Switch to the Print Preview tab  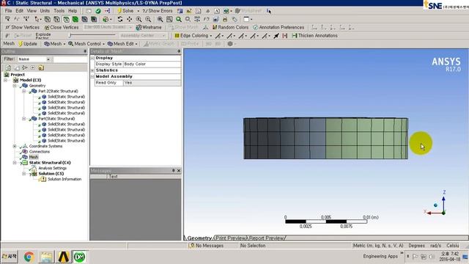(231, 238)
